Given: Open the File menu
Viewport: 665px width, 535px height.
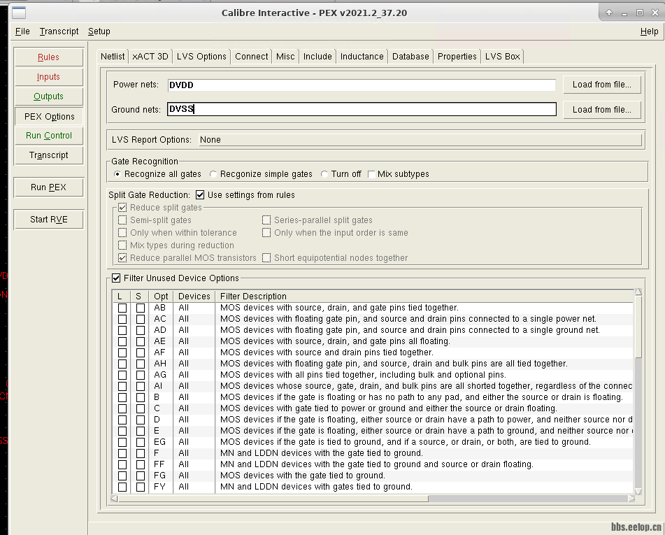Looking at the screenshot, I should [22, 31].
